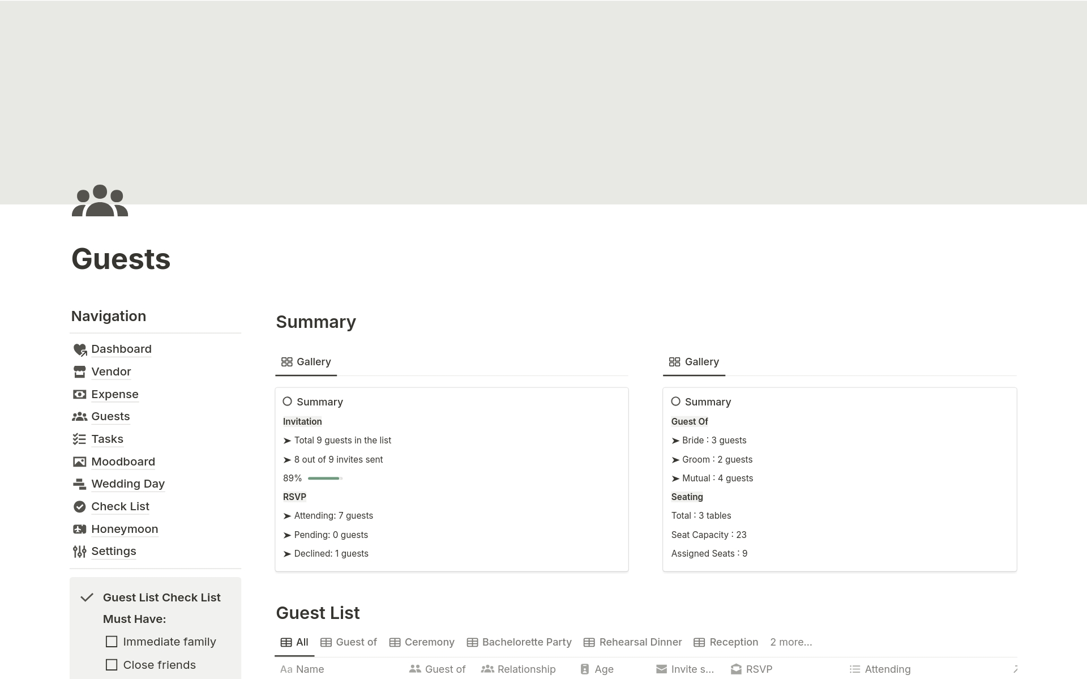Image resolution: width=1087 pixels, height=679 pixels.
Task: Select the Dashboard heart icon in navigation
Action: click(x=80, y=349)
